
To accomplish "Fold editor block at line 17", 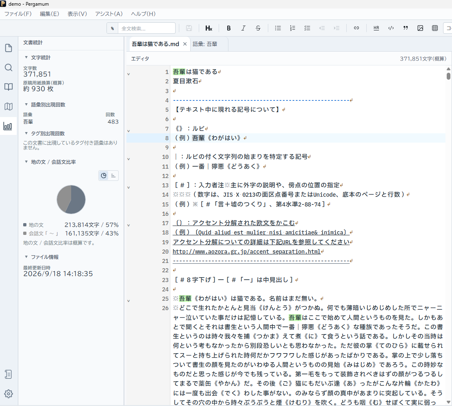I will (x=128, y=225).
